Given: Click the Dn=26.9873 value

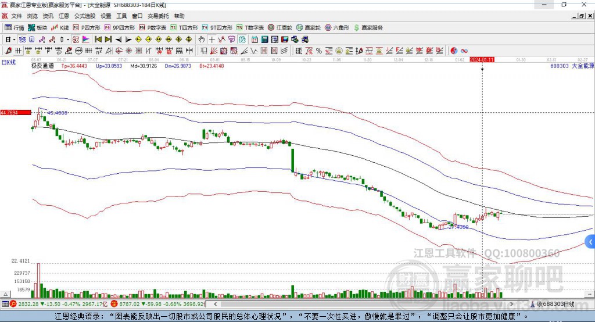Looking at the screenshot, I should pos(178,66).
